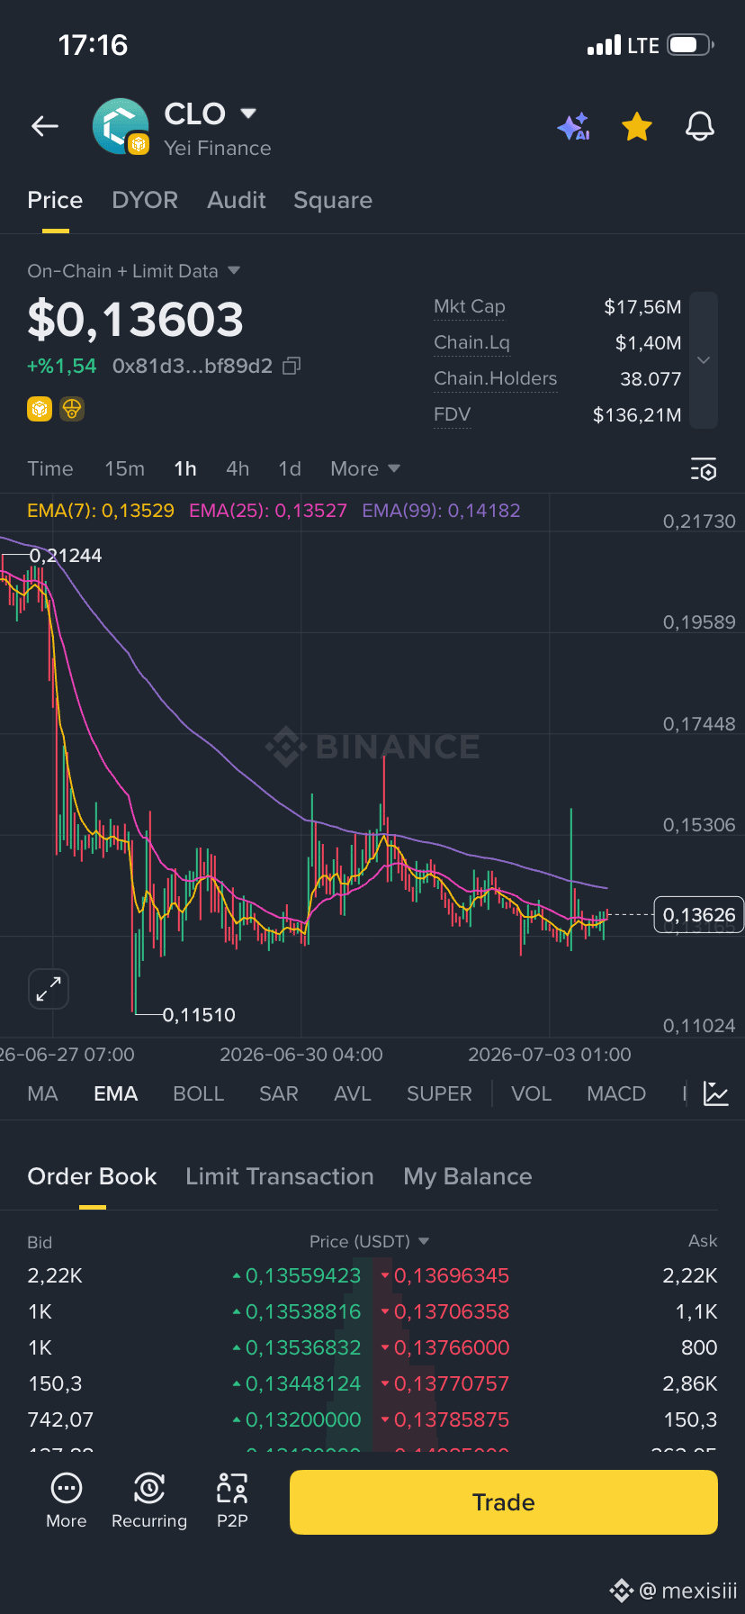Copy the contract address icon
Viewport: 745px width, 1614px height.
click(292, 366)
